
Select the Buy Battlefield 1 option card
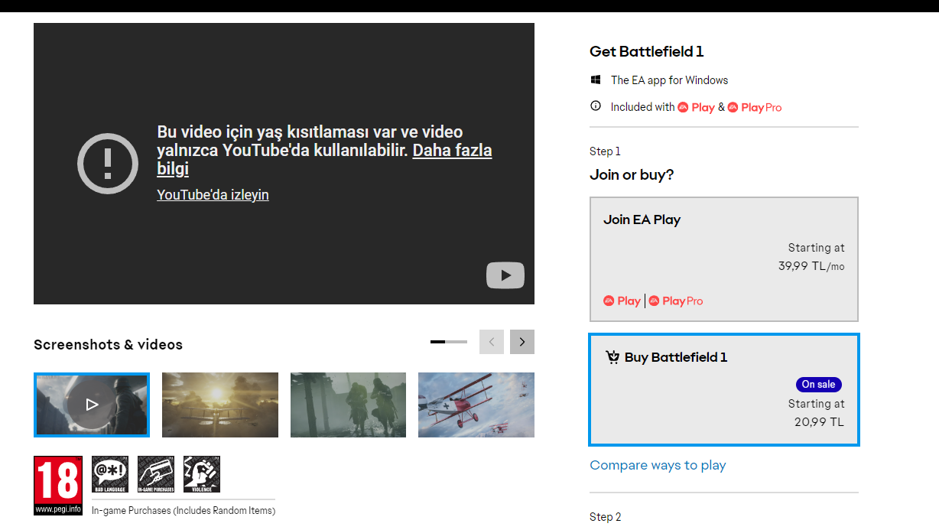(x=724, y=389)
